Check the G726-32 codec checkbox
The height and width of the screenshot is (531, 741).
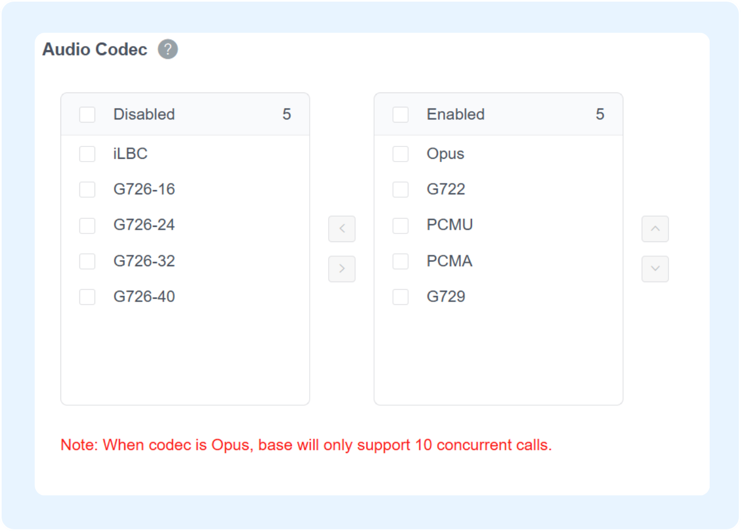pos(87,261)
